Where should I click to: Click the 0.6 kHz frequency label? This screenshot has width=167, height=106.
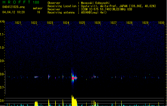(x=2, y=101)
